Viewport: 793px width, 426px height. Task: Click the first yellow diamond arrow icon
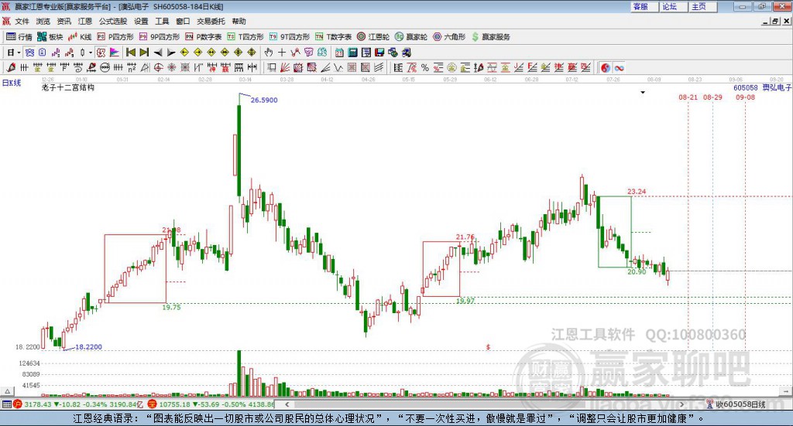(184, 53)
